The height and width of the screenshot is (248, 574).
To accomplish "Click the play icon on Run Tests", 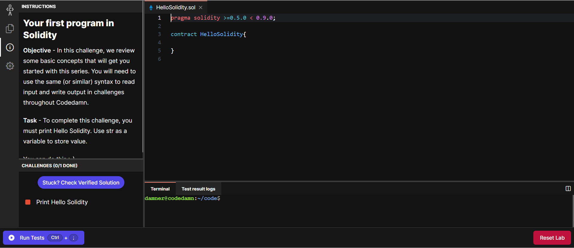I will tap(12, 238).
